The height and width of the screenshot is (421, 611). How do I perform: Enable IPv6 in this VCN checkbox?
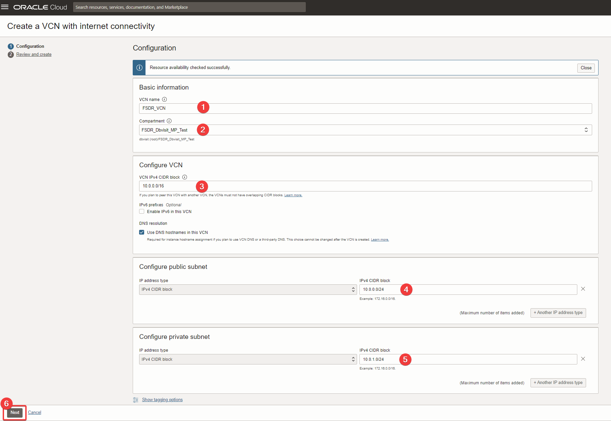point(142,212)
